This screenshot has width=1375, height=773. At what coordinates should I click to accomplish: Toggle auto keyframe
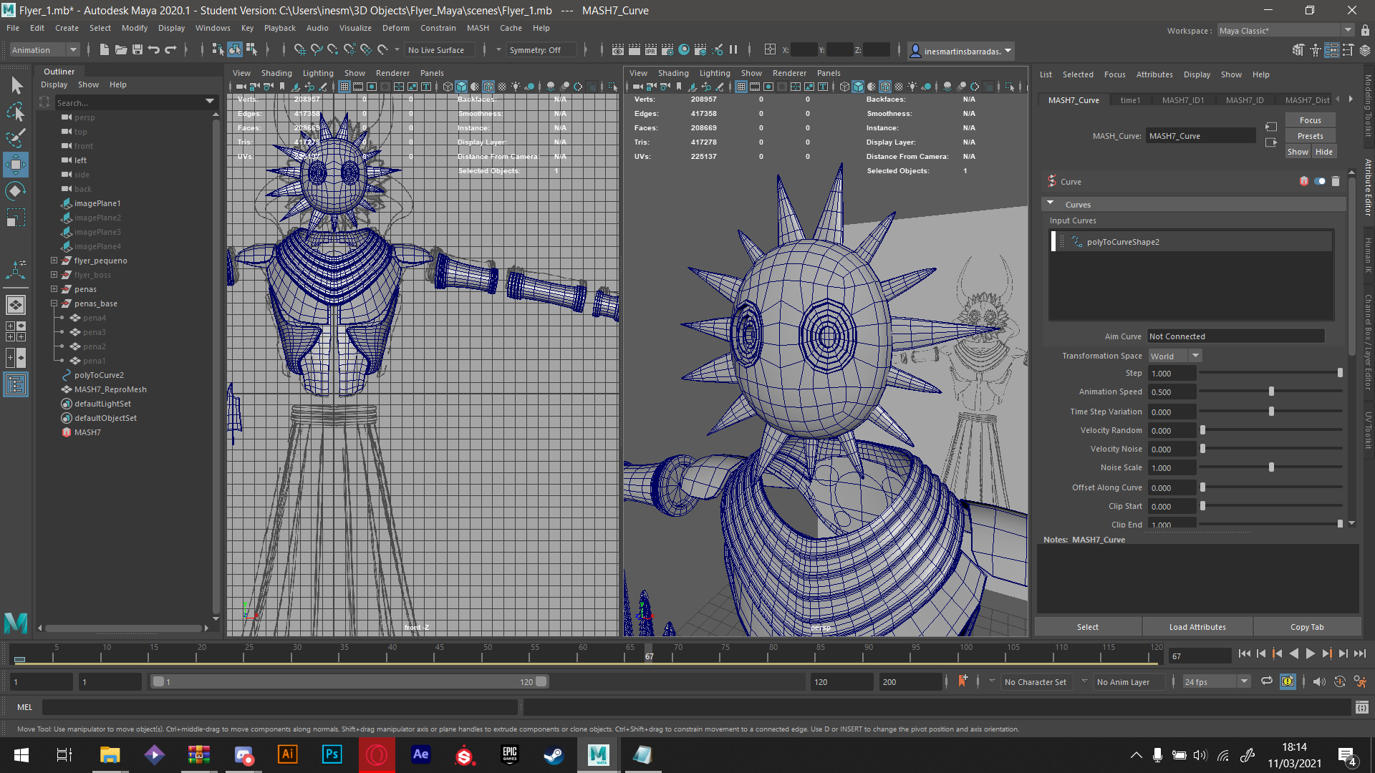pos(1340,681)
